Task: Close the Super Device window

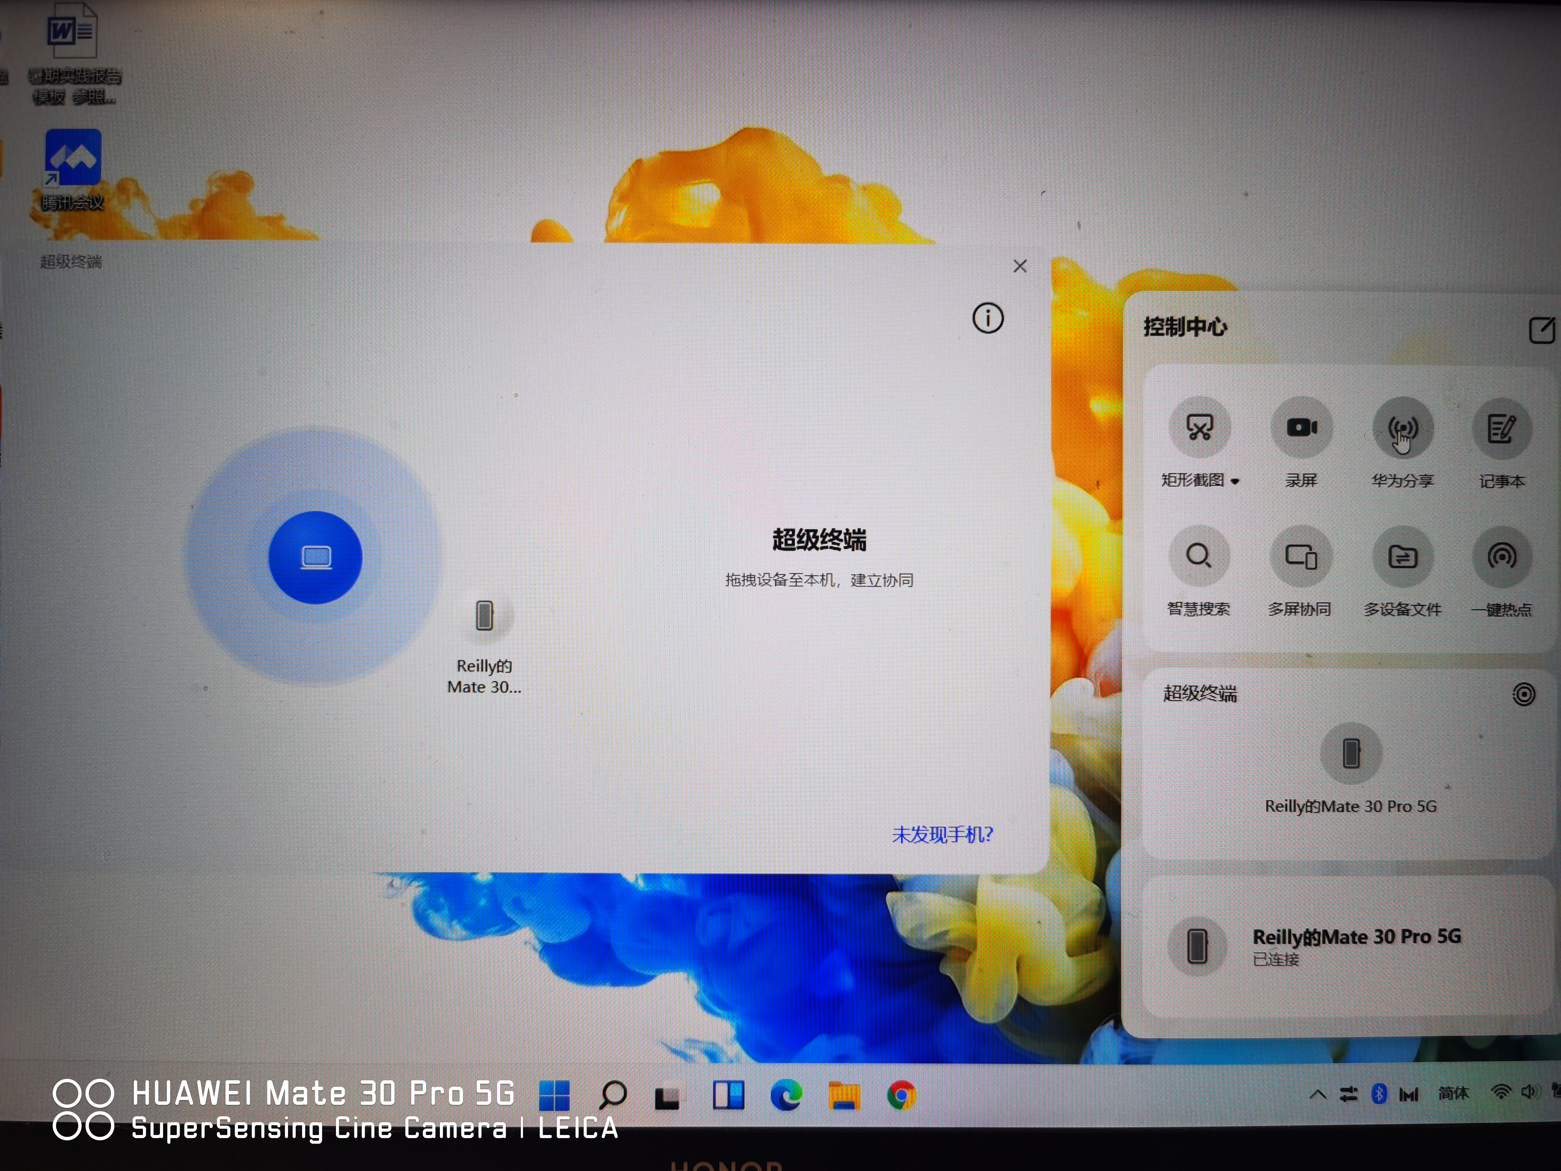Action: 1020,266
